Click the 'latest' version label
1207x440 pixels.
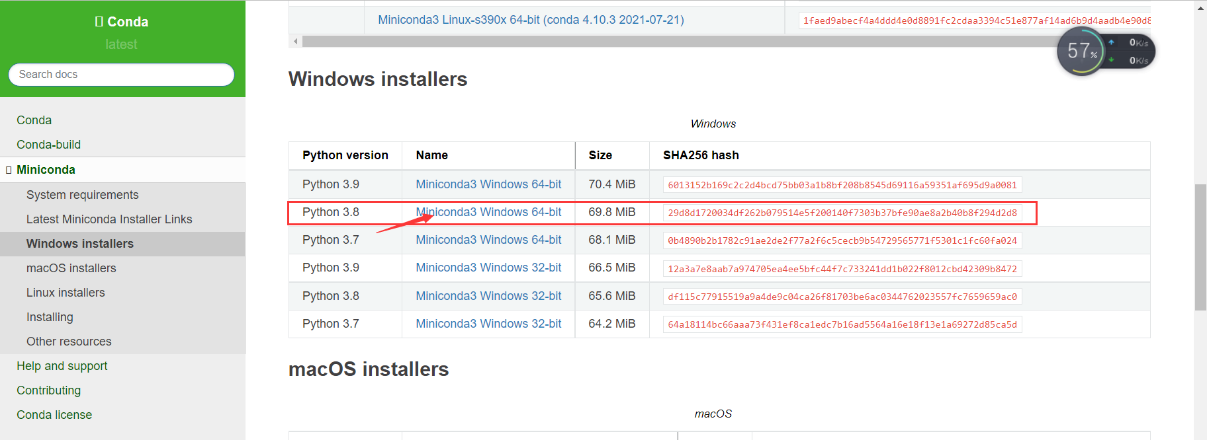coord(121,44)
